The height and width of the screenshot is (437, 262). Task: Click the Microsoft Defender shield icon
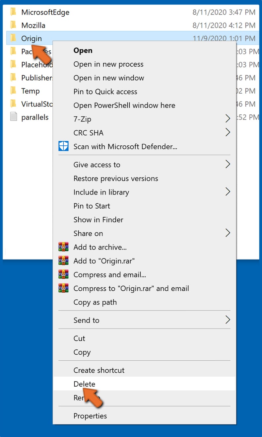pos(64,146)
